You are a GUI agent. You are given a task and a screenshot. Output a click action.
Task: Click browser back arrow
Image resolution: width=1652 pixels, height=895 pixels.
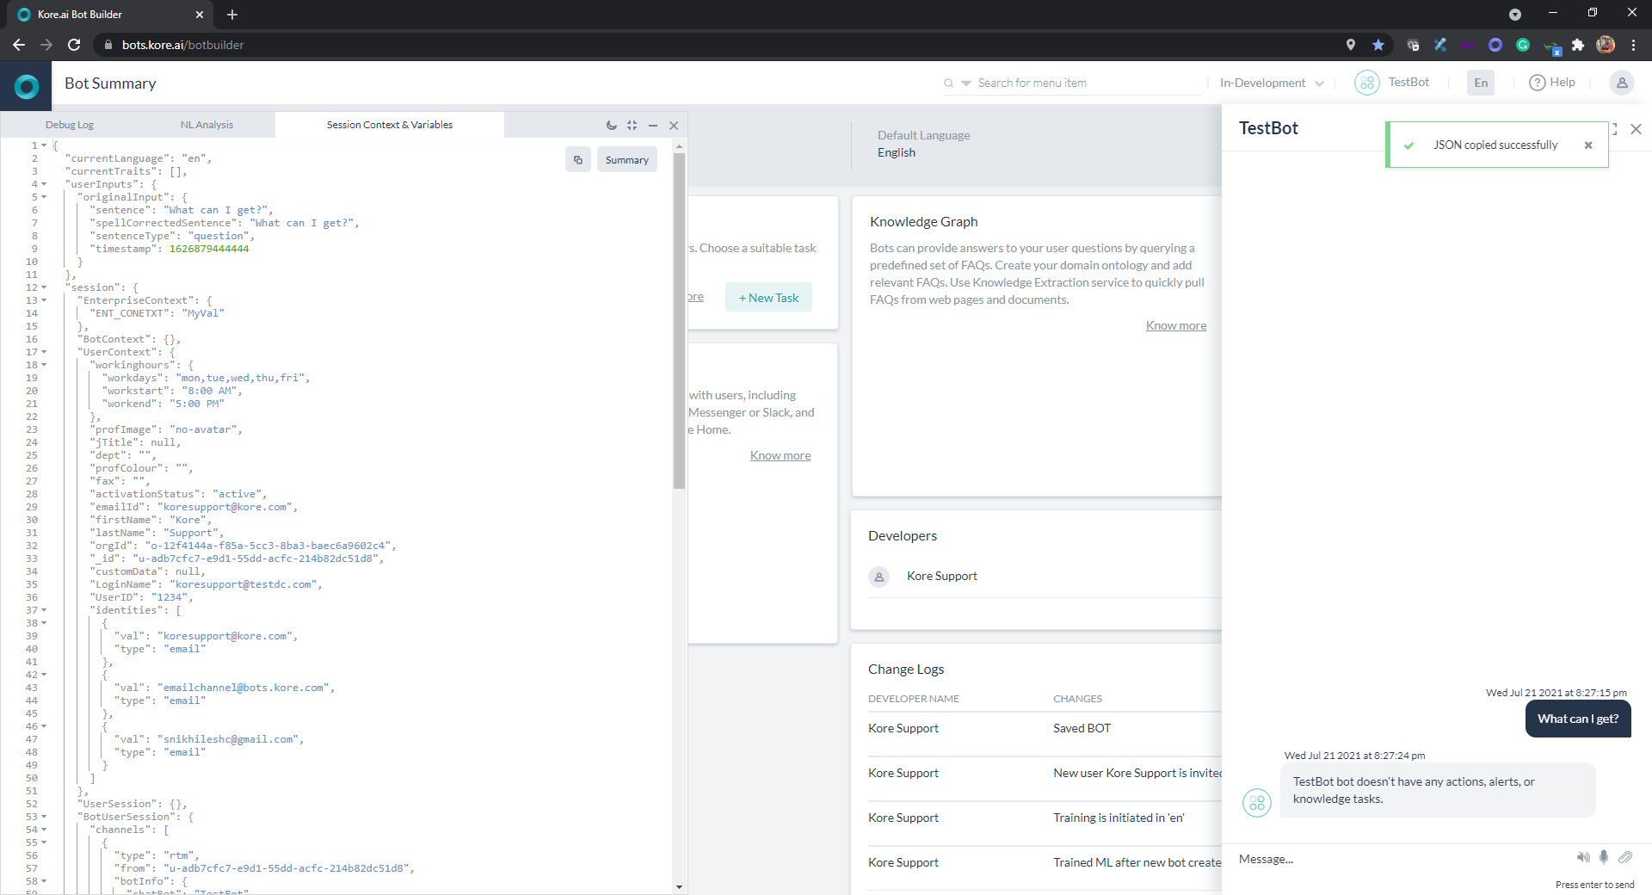[x=19, y=45]
